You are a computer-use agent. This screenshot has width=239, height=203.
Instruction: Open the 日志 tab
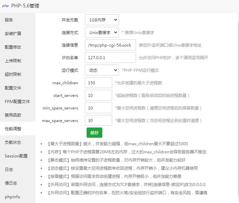[x=18, y=170]
